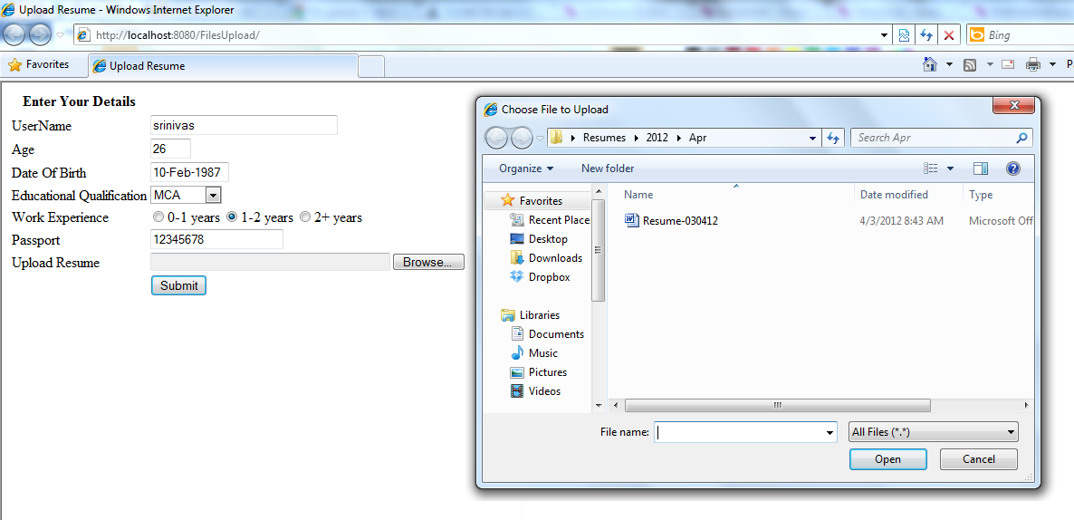Click the Change your view icon in dialog

tap(930, 169)
